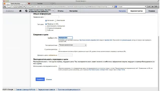This screenshot has height=91, width=162.
Task: Click the YouTube tab favicon
Action: point(29,4)
